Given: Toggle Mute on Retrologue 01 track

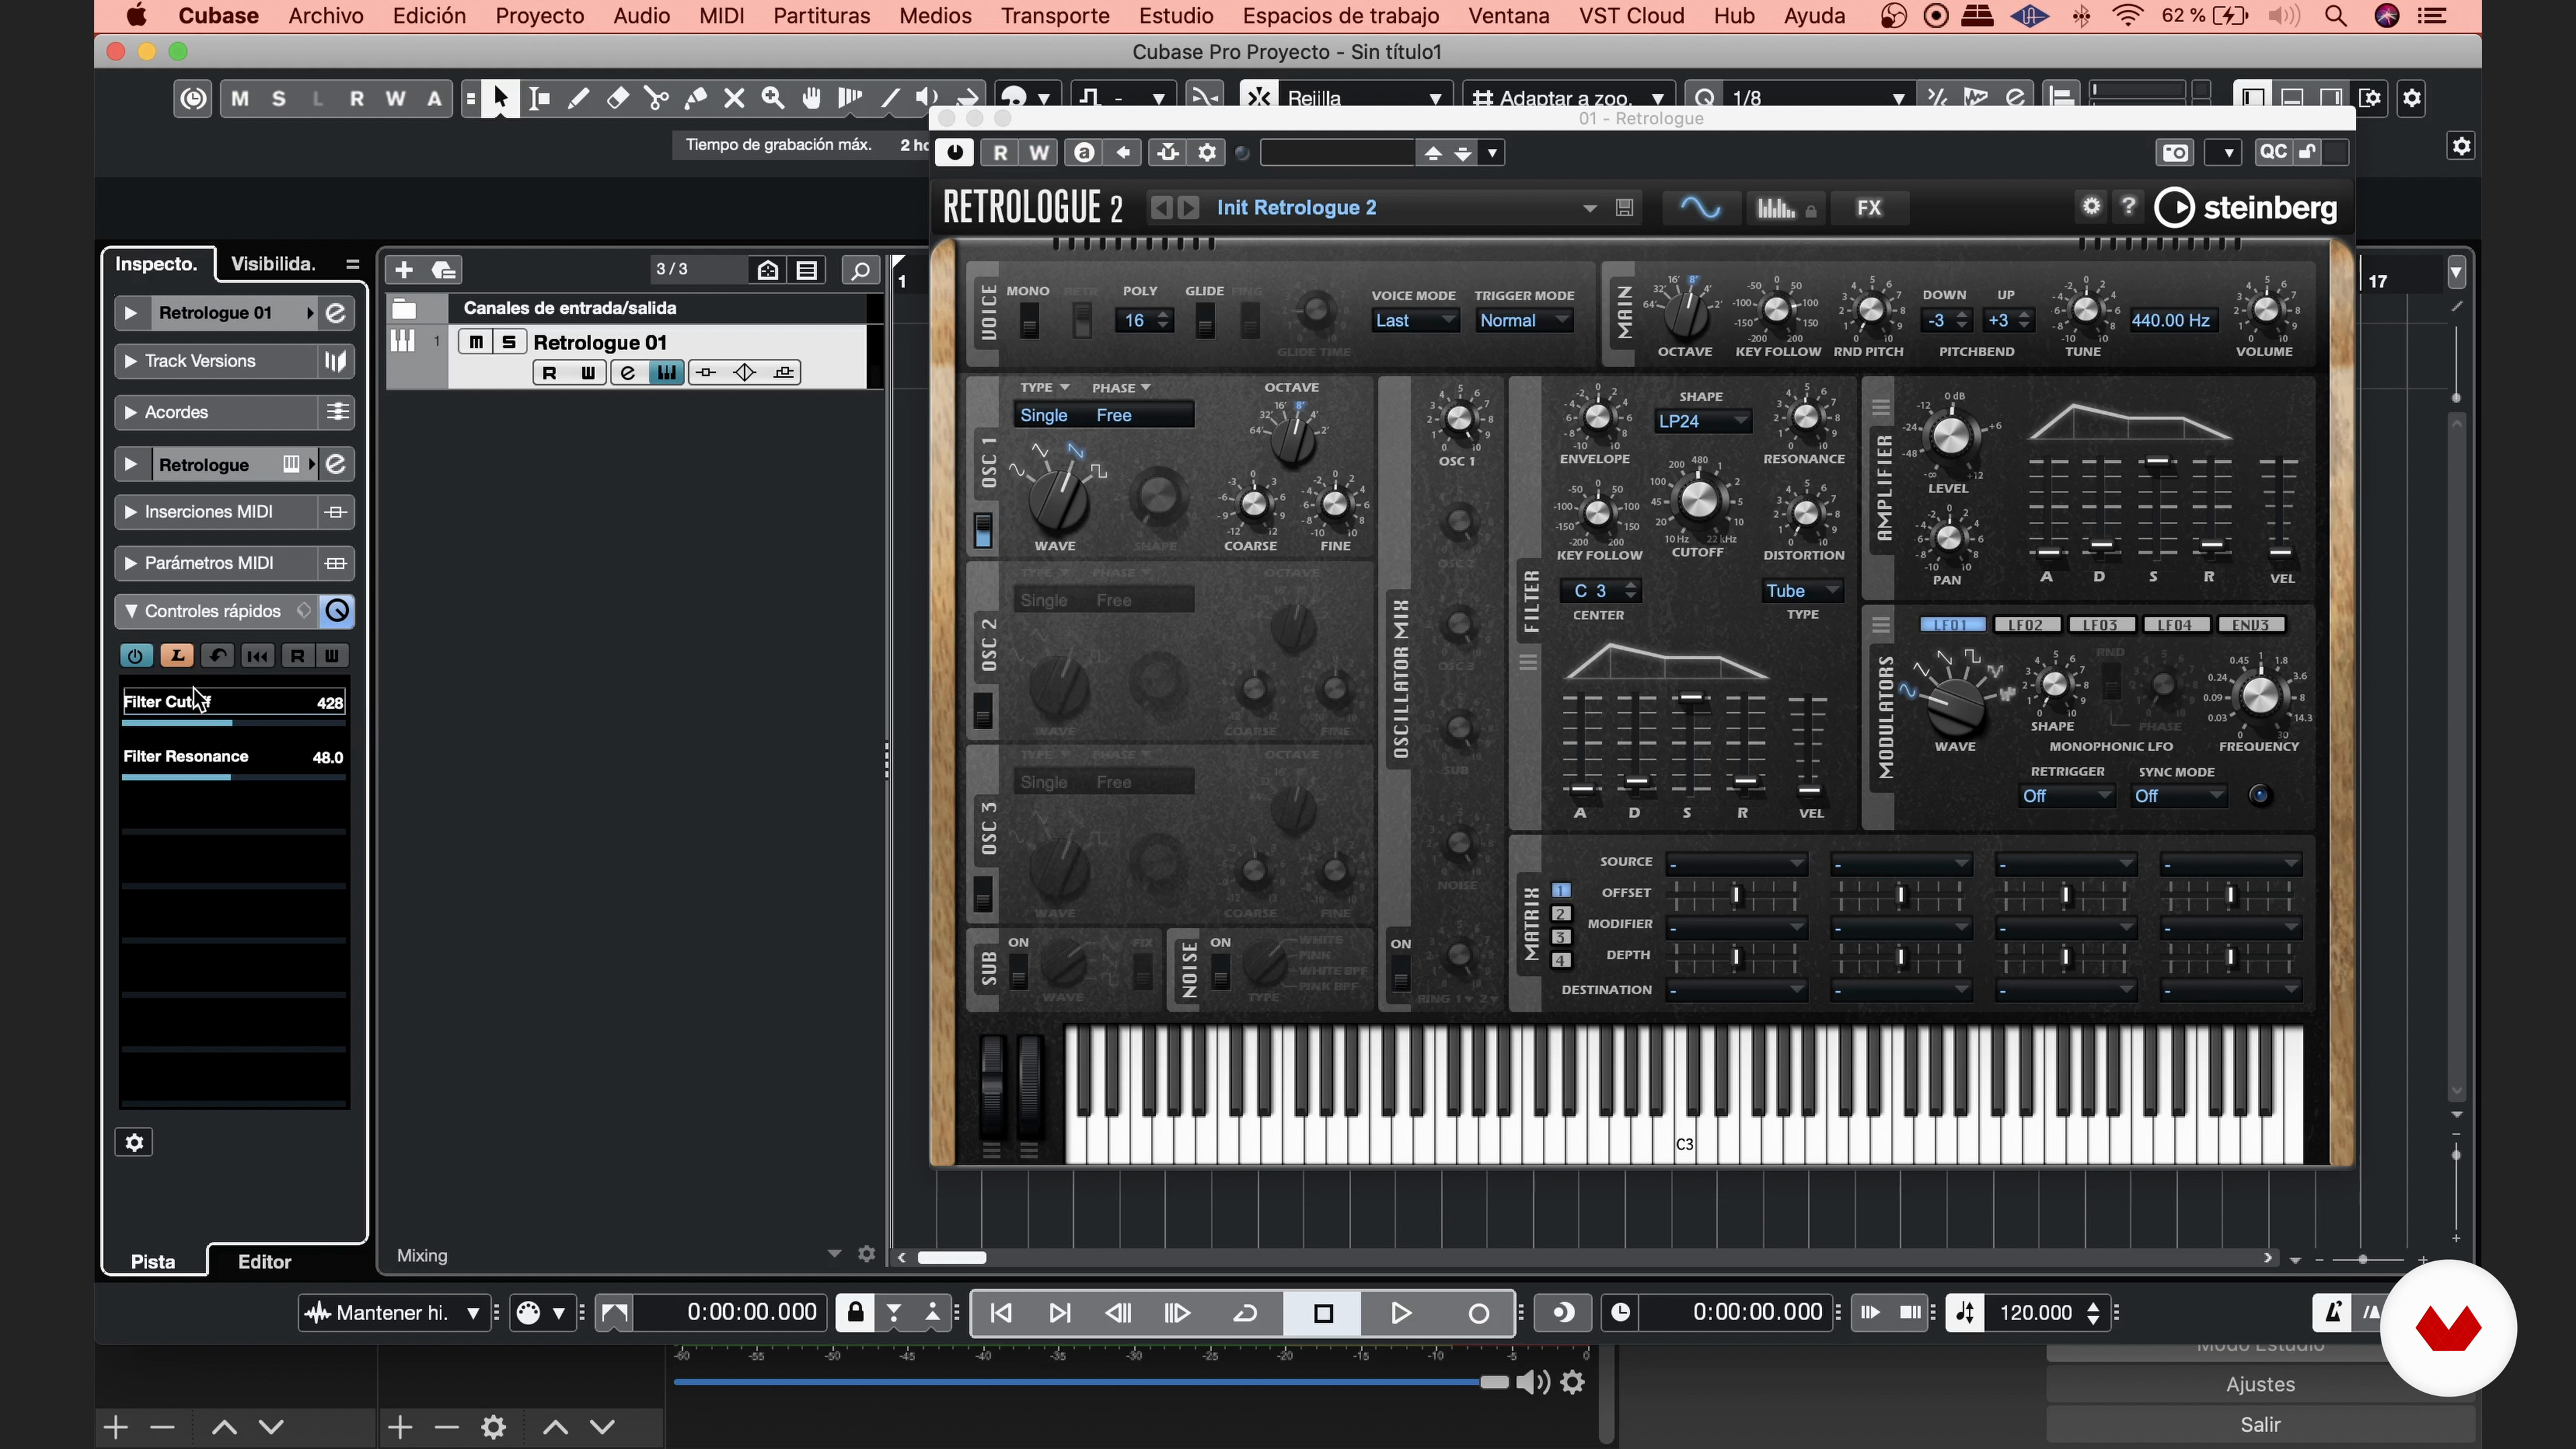Looking at the screenshot, I should [476, 342].
